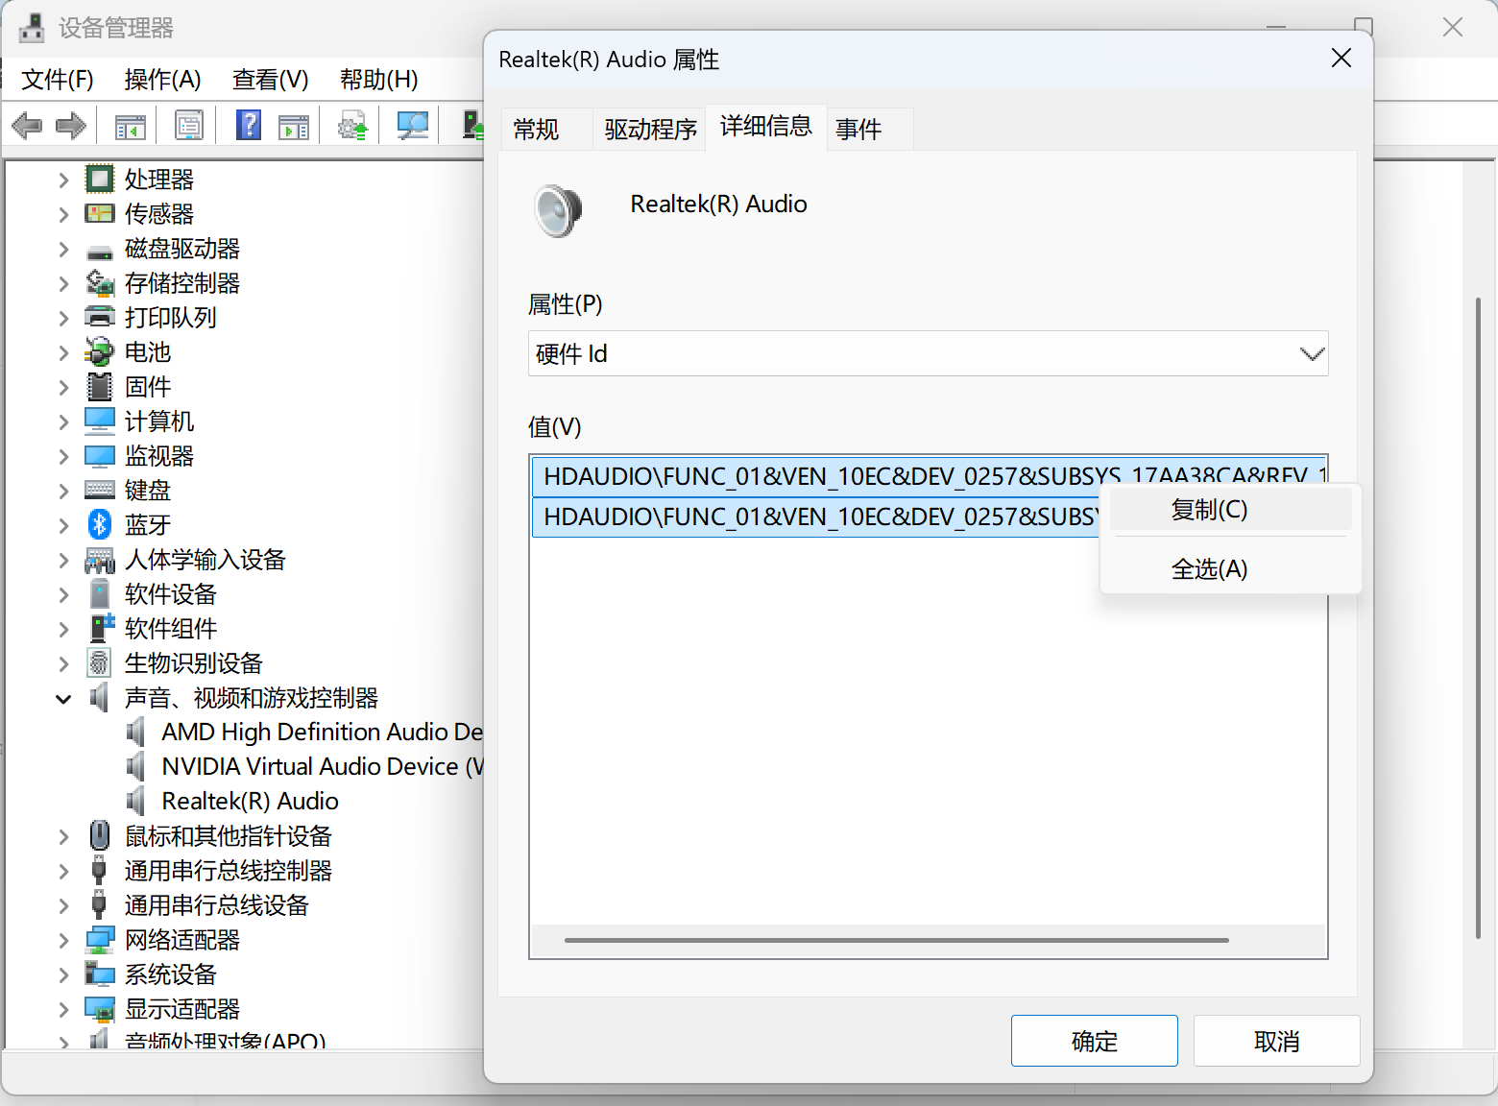Click the battery category icon
Screen dimensions: 1498x1106
coord(100,351)
